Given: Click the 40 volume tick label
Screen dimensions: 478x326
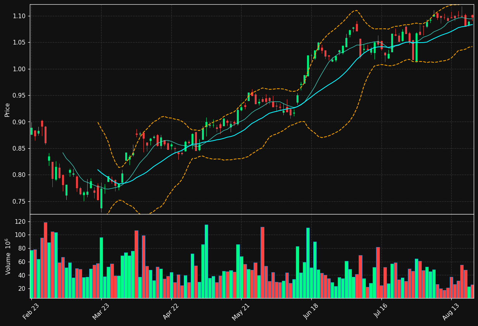Looking at the screenshot, I should (x=22, y=276).
